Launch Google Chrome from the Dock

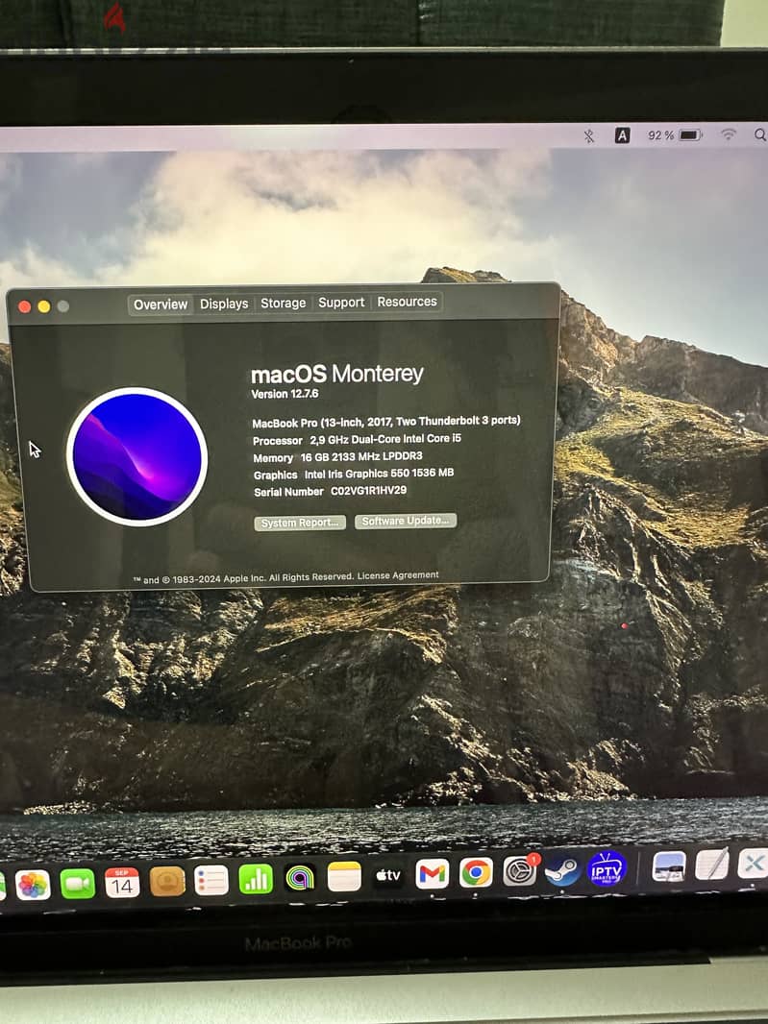click(476, 872)
